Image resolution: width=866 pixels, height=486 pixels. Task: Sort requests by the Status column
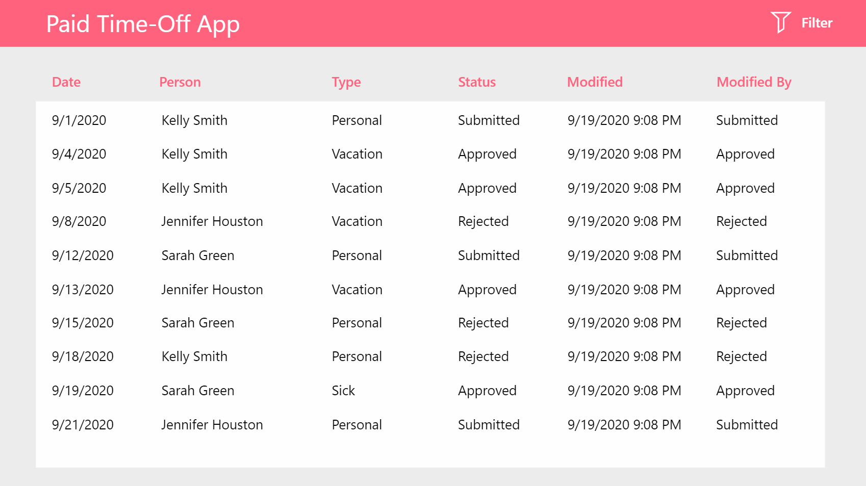[x=476, y=82]
